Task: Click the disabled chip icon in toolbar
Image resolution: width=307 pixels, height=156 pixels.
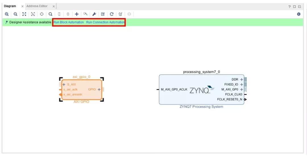Action: [x=129, y=14]
